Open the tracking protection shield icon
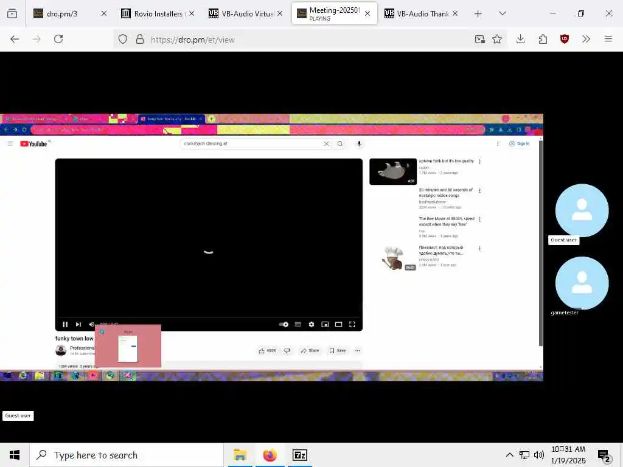 (x=123, y=40)
